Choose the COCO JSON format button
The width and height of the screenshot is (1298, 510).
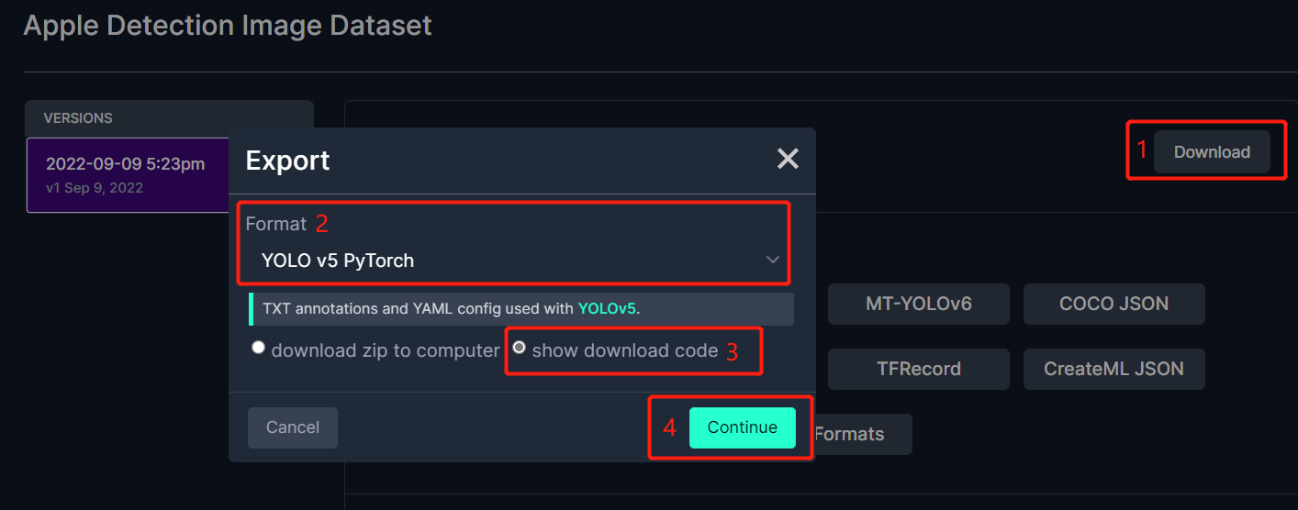[x=1114, y=304]
